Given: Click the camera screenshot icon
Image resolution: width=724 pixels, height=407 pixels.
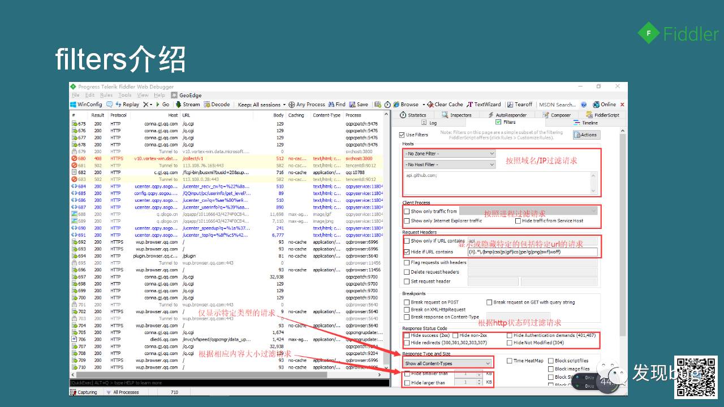Looking at the screenshot, I should pos(378,105).
